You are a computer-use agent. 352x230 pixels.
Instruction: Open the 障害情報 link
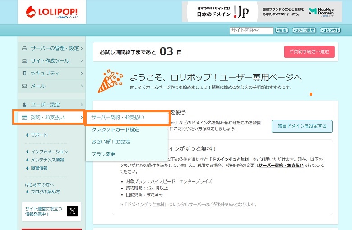click(39, 168)
